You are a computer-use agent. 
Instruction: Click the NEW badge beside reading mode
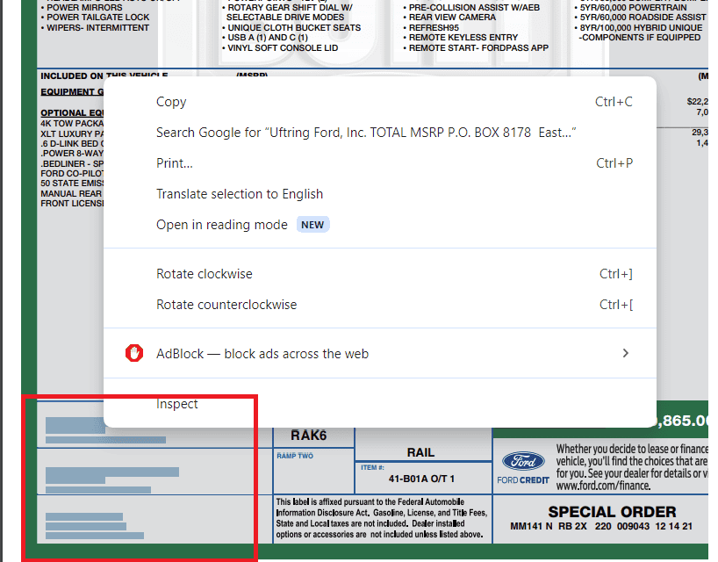[312, 225]
